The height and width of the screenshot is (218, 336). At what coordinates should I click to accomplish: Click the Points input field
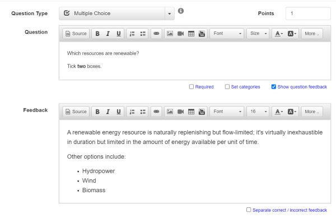[x=308, y=13]
